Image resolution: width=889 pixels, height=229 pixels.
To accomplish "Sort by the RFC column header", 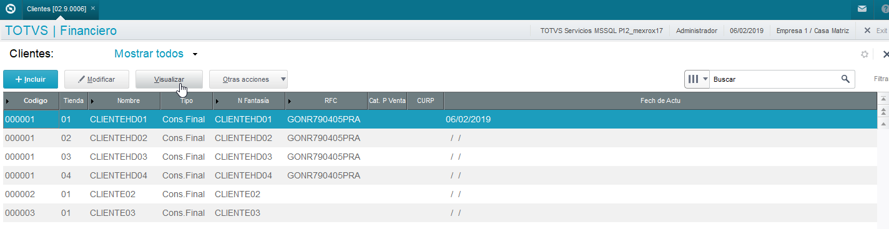I will [330, 100].
